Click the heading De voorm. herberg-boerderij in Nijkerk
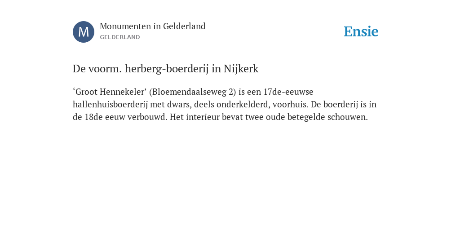The height and width of the screenshot is (230, 460). (x=165, y=69)
